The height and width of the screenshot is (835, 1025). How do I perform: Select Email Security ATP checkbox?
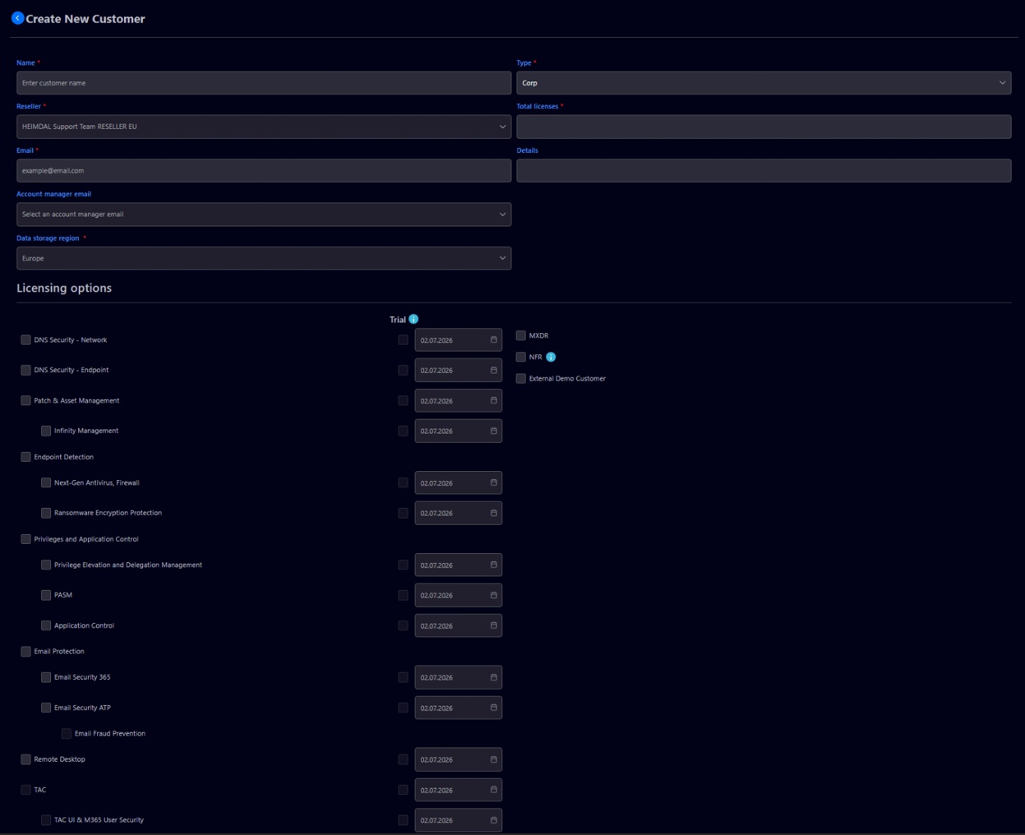(x=46, y=708)
